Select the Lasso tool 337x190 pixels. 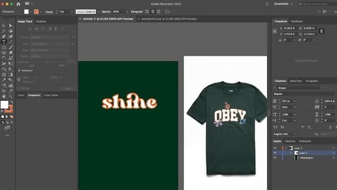[11, 31]
